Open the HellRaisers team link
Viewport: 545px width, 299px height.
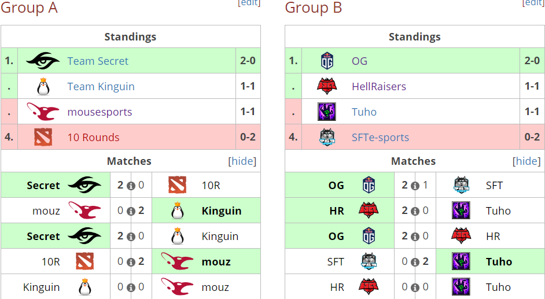[379, 87]
